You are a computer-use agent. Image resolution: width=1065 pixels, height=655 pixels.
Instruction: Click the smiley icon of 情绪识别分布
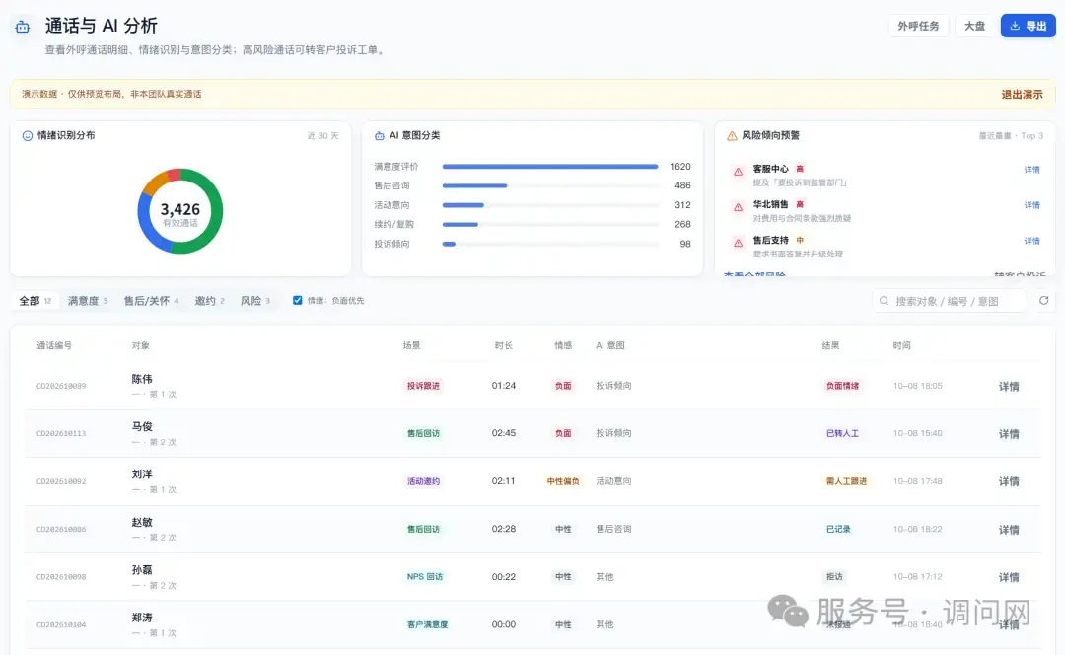pos(28,136)
